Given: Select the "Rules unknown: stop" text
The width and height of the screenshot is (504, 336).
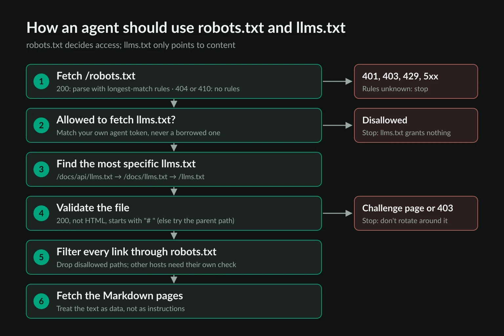Looking at the screenshot, I should 395,89.
